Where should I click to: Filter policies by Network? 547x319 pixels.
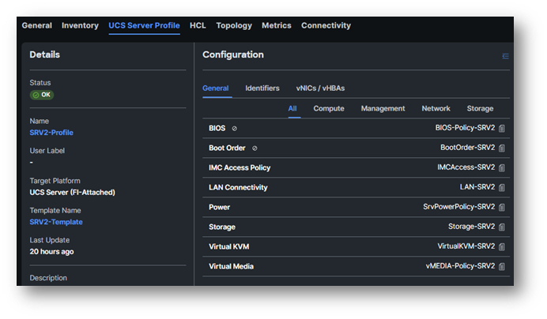436,108
